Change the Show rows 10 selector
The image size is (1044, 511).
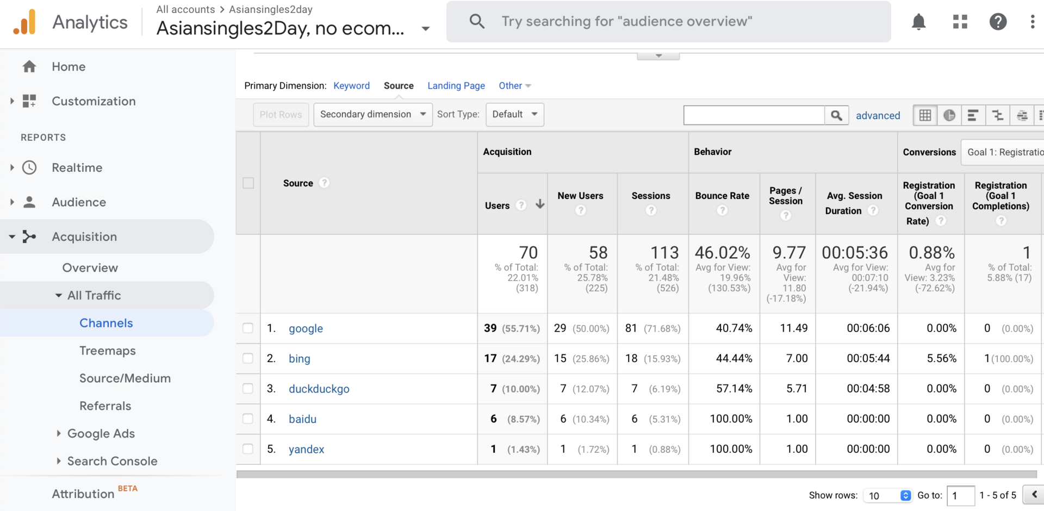pos(887,495)
